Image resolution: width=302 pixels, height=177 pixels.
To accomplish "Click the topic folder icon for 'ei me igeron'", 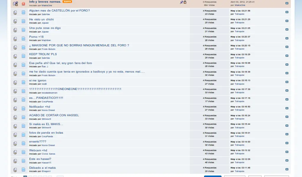I will 15,82.
